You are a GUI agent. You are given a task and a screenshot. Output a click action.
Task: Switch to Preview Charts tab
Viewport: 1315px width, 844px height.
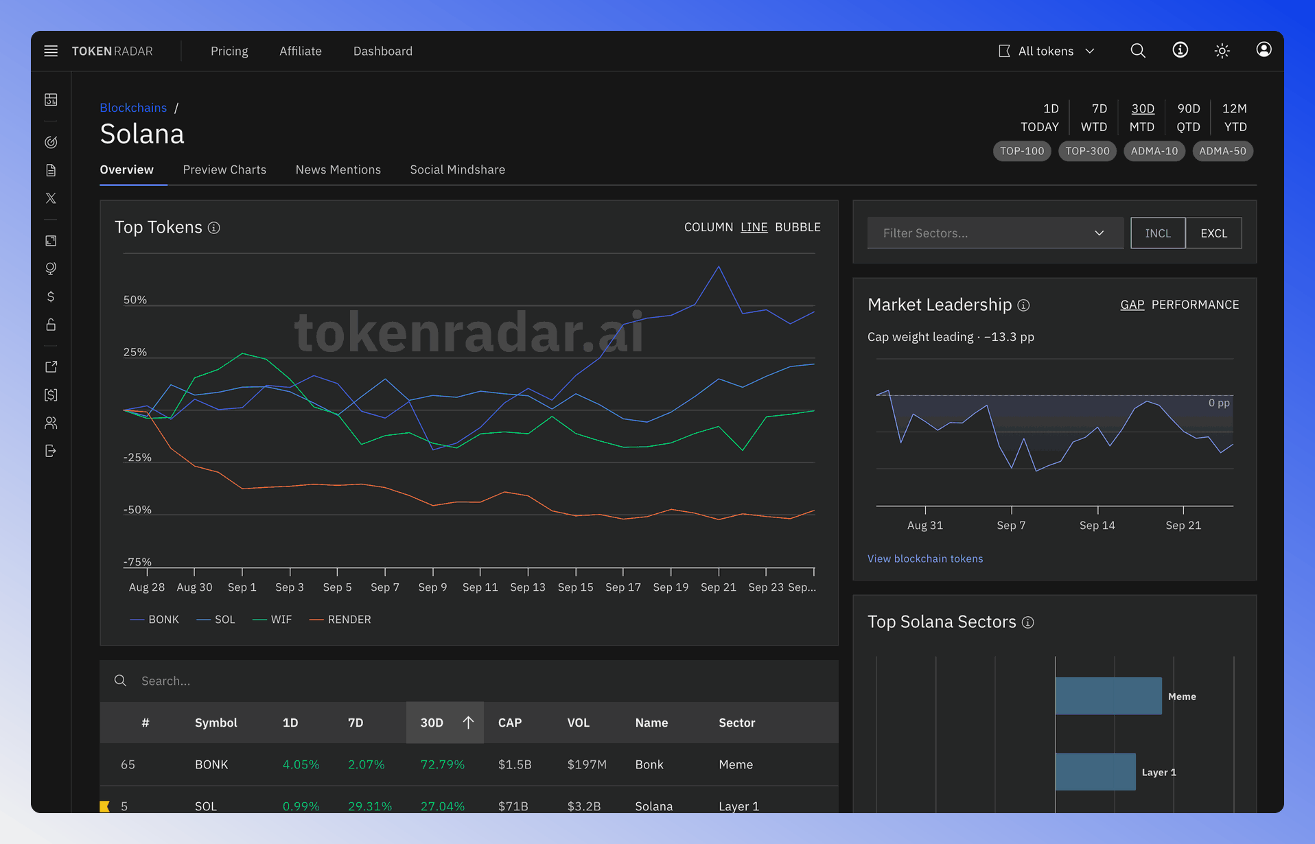[x=224, y=169]
